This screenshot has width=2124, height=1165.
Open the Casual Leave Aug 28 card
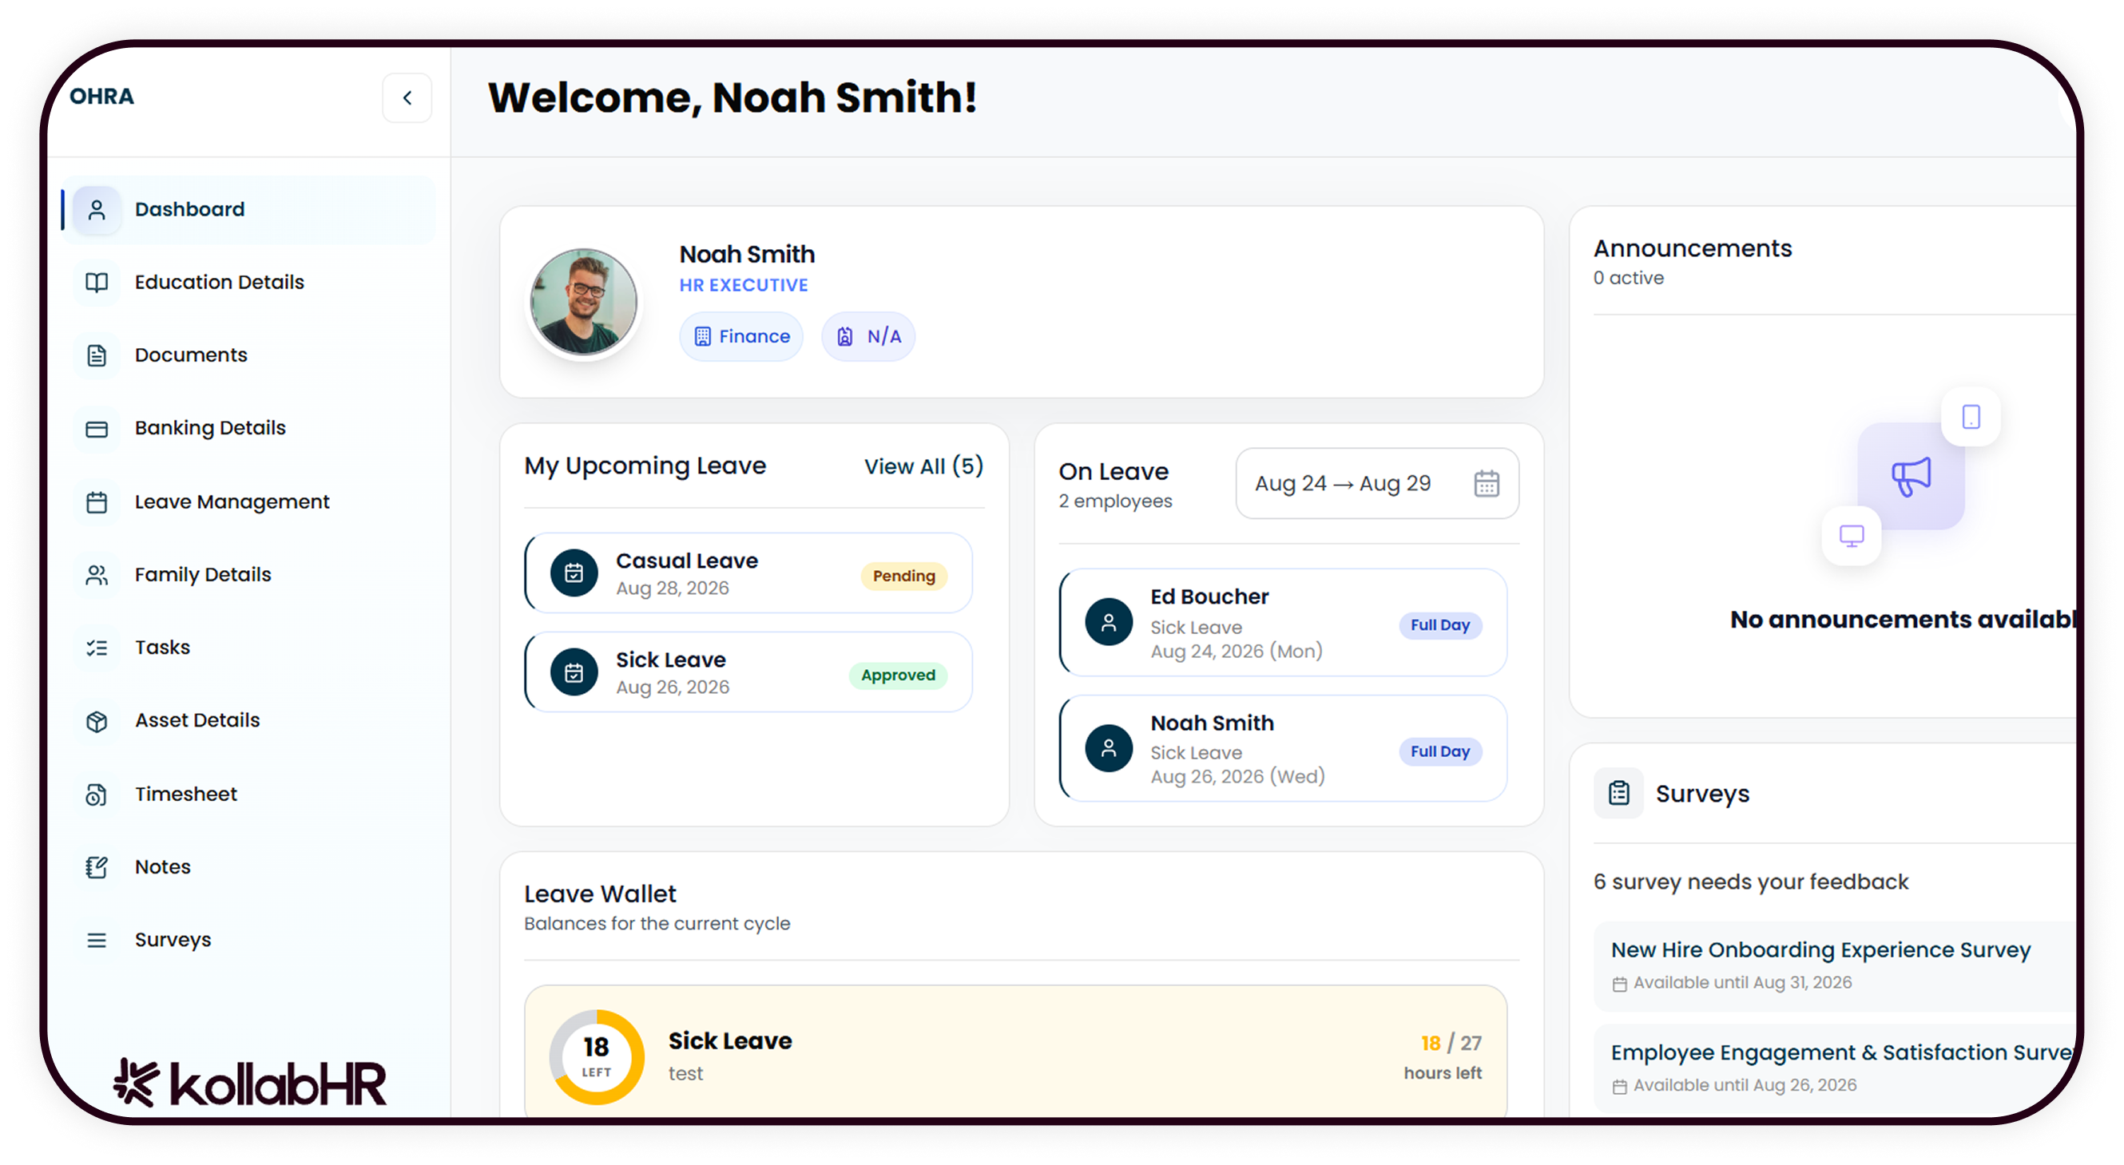tap(748, 573)
